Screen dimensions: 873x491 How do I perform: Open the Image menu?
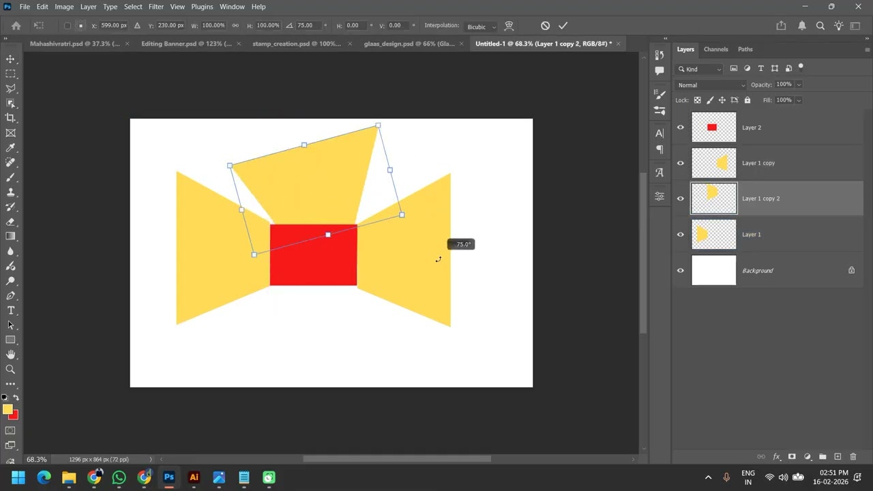point(64,7)
